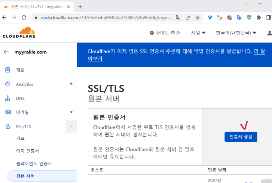Open the JS extension icon
This screenshot has width=272, height=183.
coord(220,17)
